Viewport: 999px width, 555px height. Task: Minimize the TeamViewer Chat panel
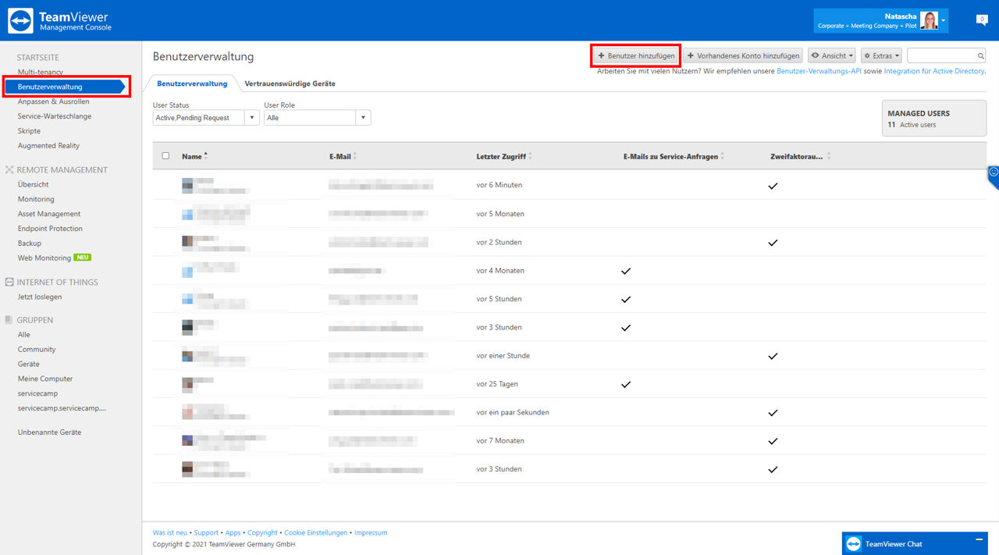[x=979, y=539]
